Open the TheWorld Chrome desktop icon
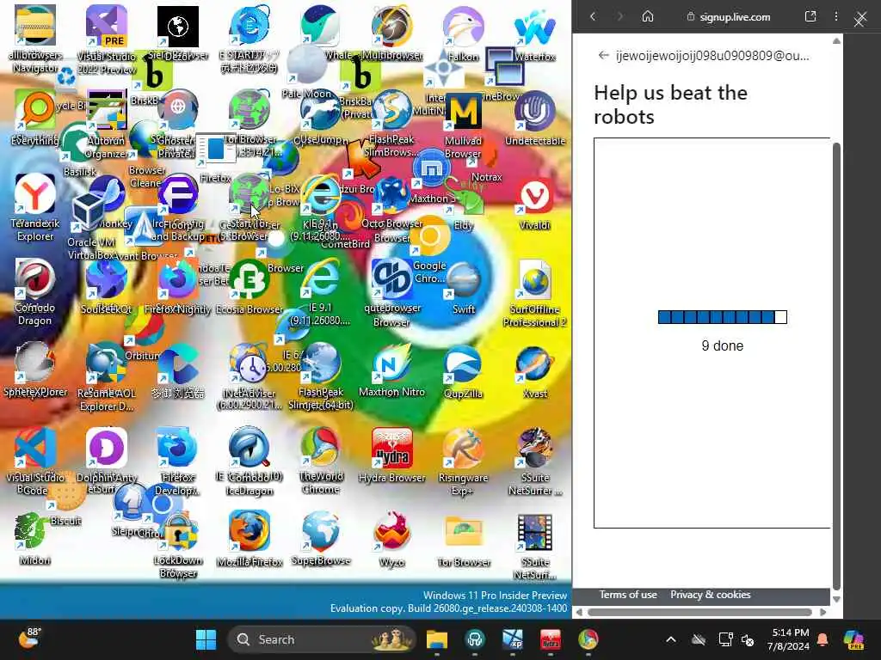 (320, 449)
